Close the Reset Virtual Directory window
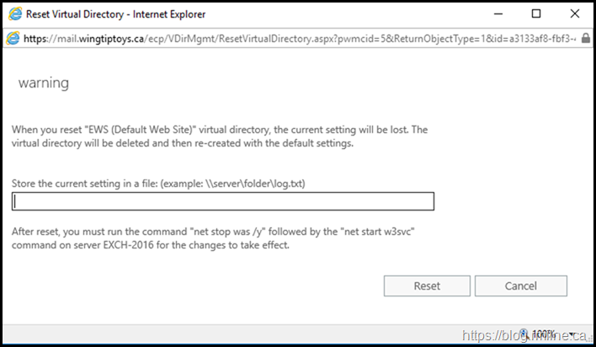Viewport: 596px width, 347px height. coord(574,14)
